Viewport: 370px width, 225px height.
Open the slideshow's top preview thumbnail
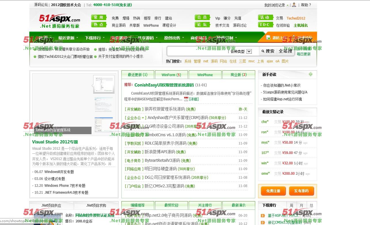(104, 84)
